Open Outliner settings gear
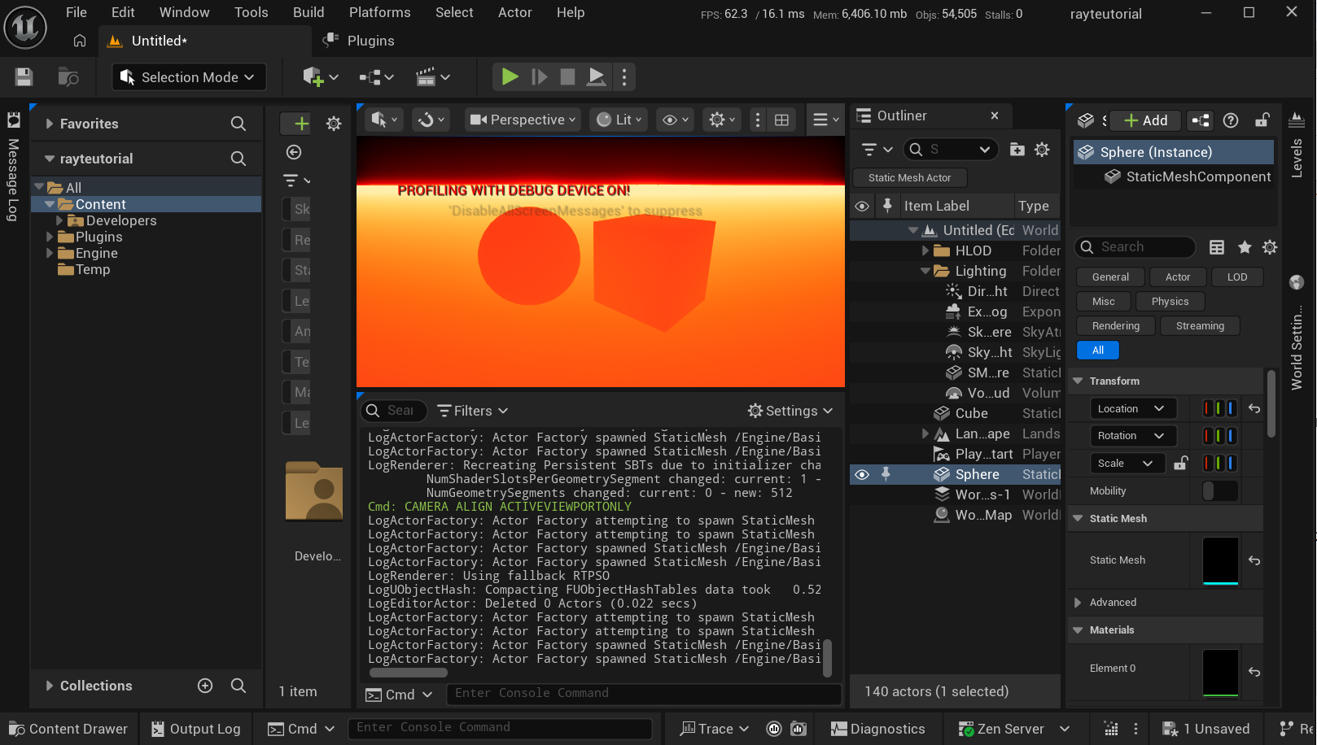 point(1042,150)
